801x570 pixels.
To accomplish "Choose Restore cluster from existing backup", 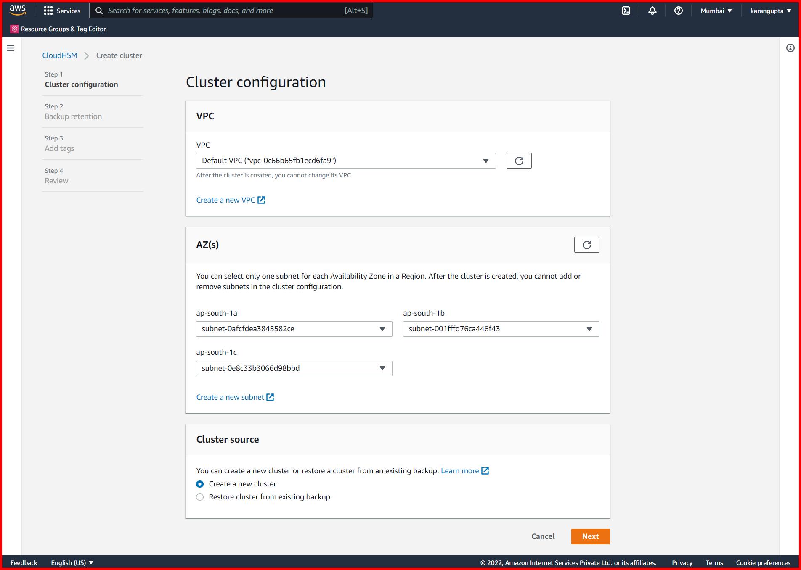I will coord(200,497).
